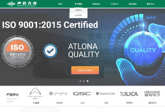Open the 亚特龙 brand link
The image size is (165, 112).
coord(59,103)
